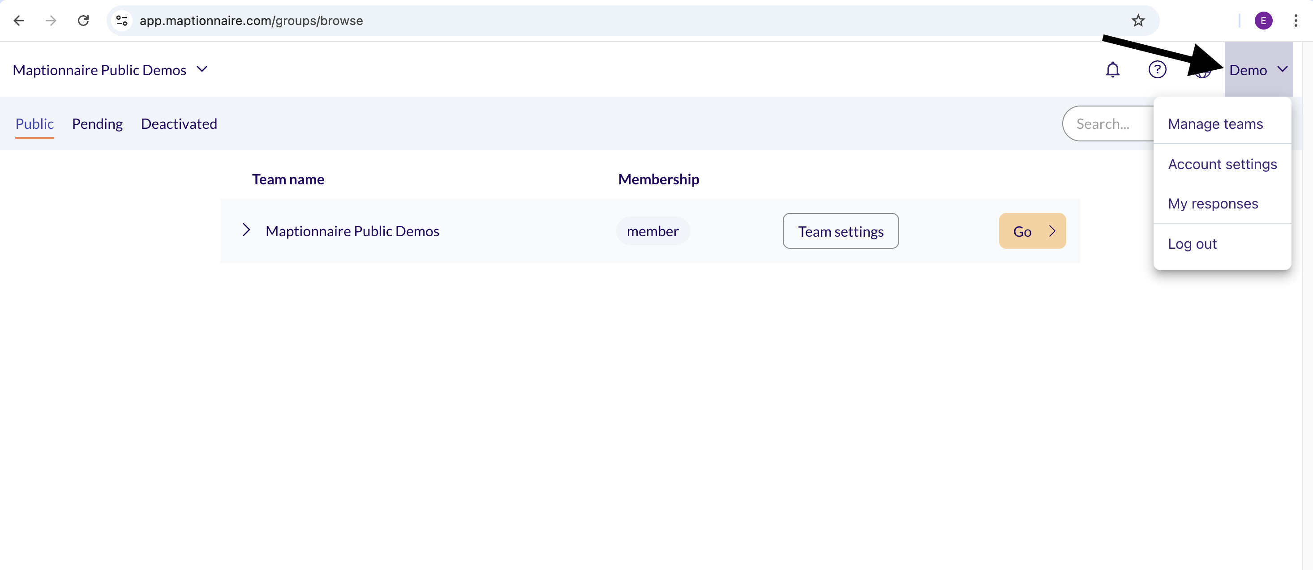Focus the Search teams field
This screenshot has width=1313, height=570.
1108,124
